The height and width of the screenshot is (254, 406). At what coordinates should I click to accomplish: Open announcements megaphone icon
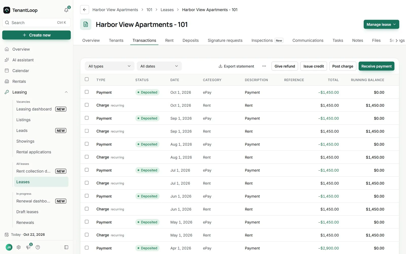pos(28,247)
